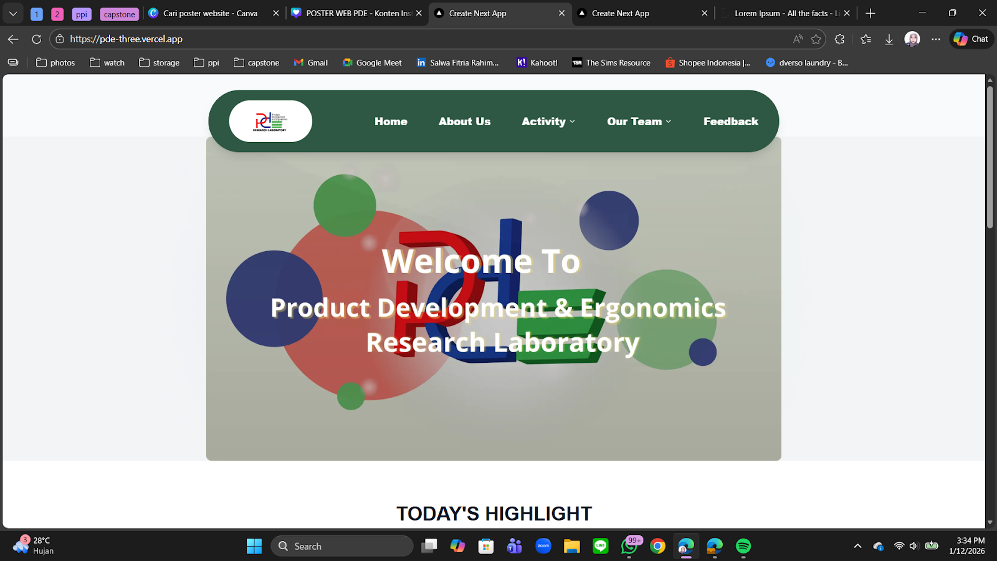Go back to the previous page

pos(13,39)
